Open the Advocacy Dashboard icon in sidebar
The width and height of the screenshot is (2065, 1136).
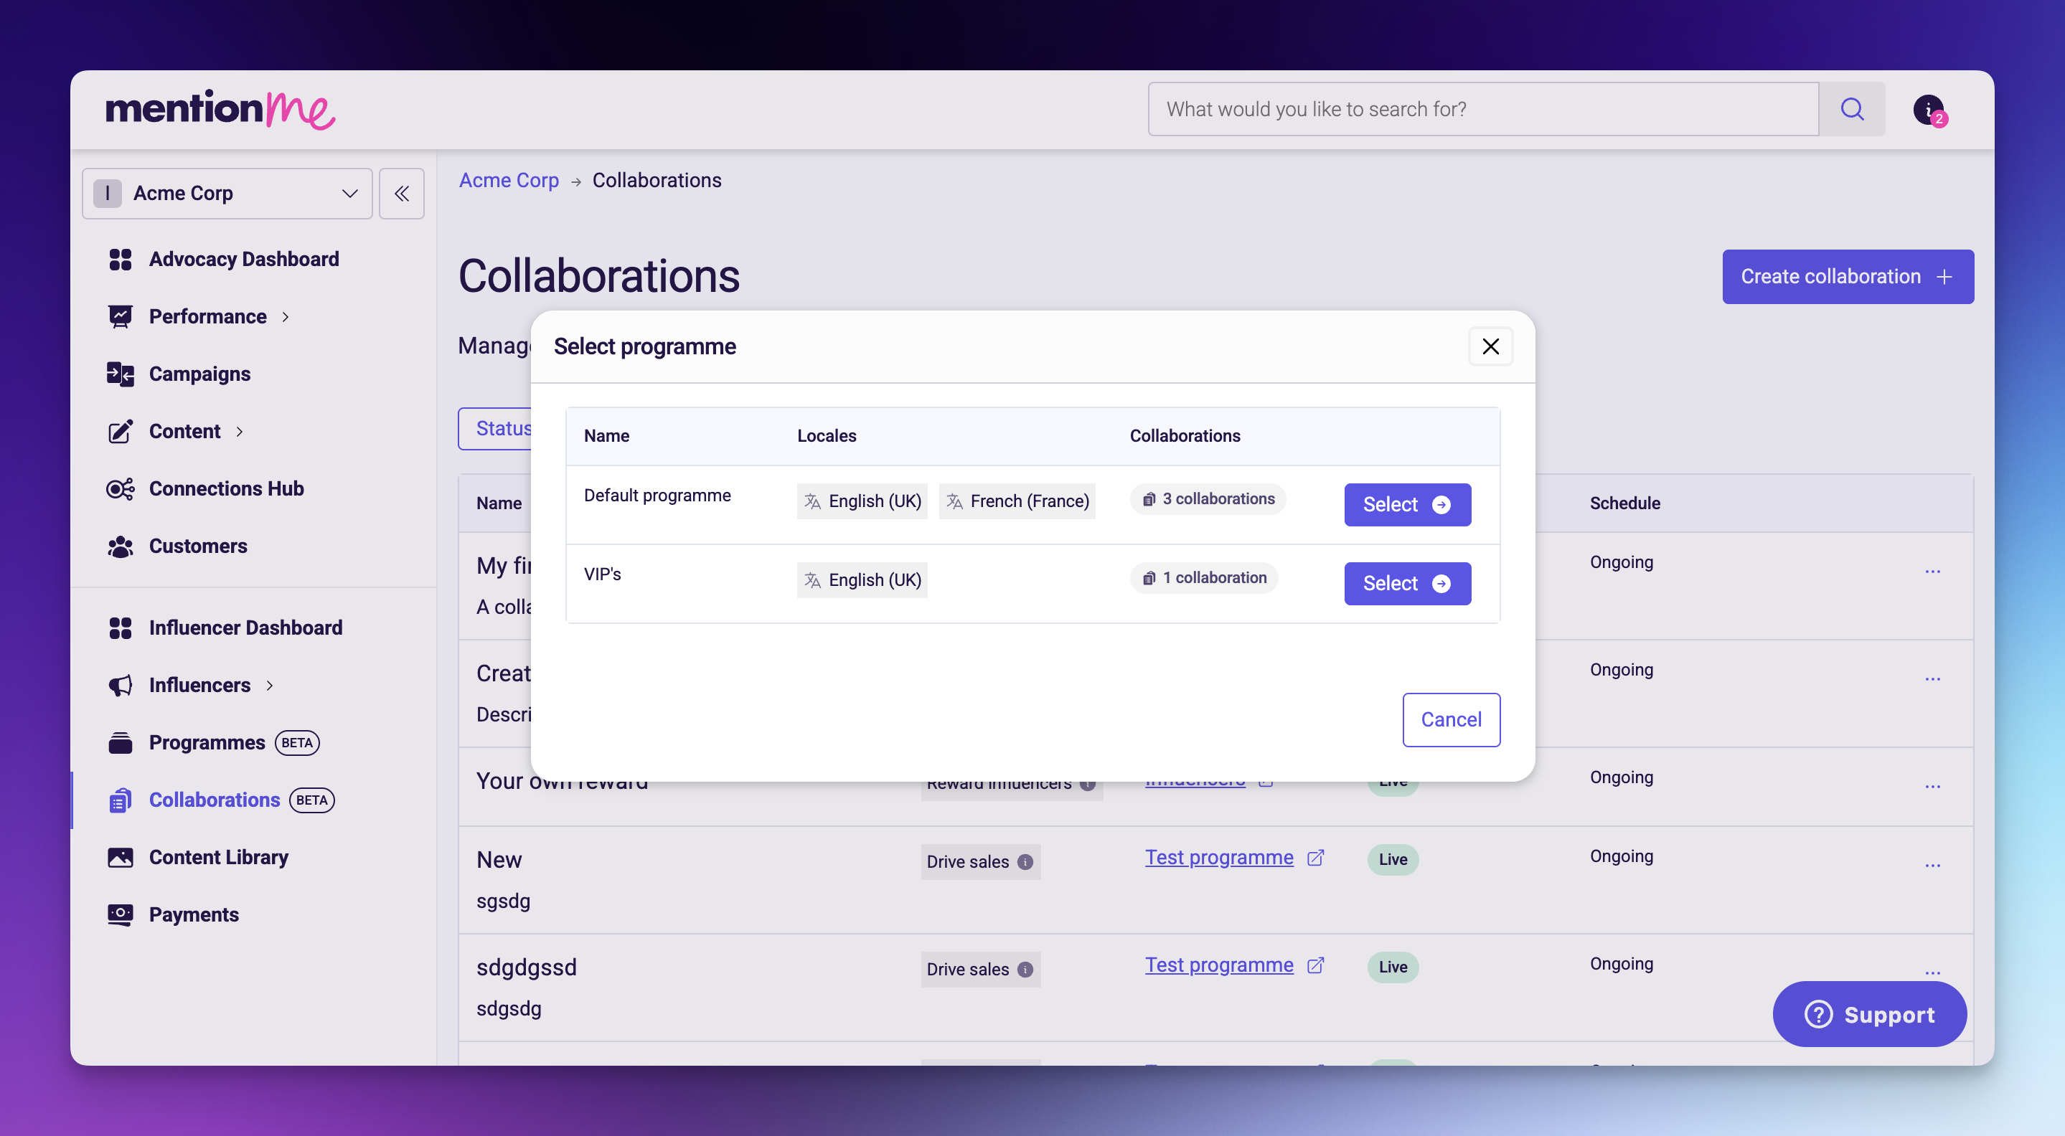tap(121, 259)
